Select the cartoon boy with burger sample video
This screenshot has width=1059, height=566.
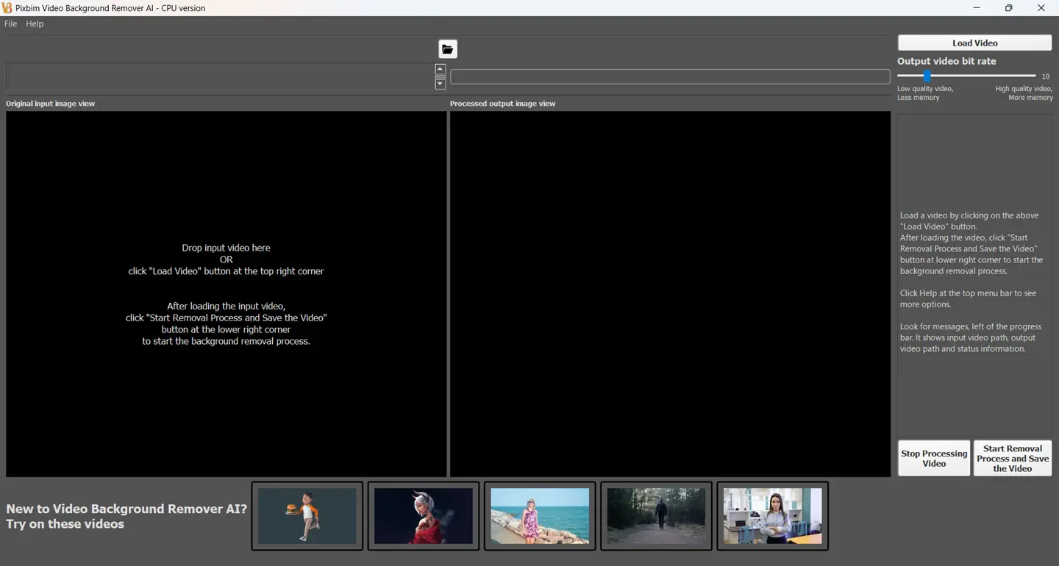click(x=307, y=516)
